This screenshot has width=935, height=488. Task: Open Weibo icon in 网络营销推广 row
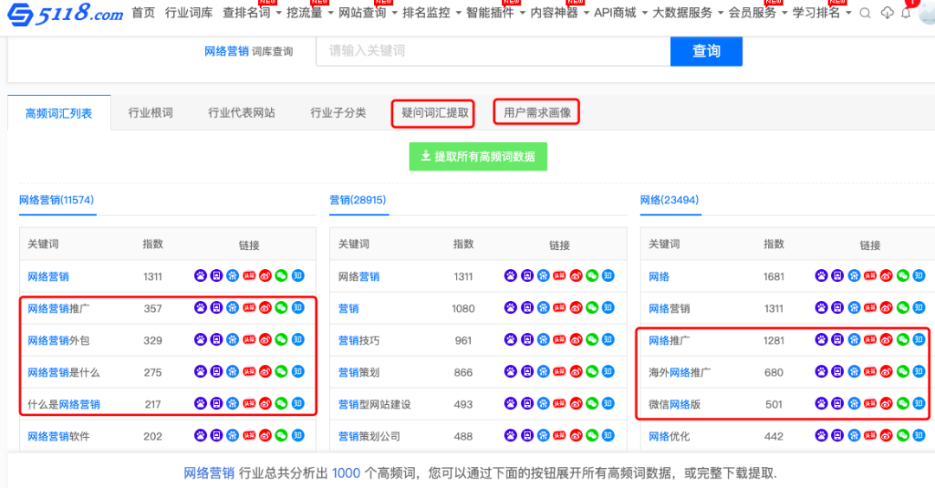(x=266, y=308)
